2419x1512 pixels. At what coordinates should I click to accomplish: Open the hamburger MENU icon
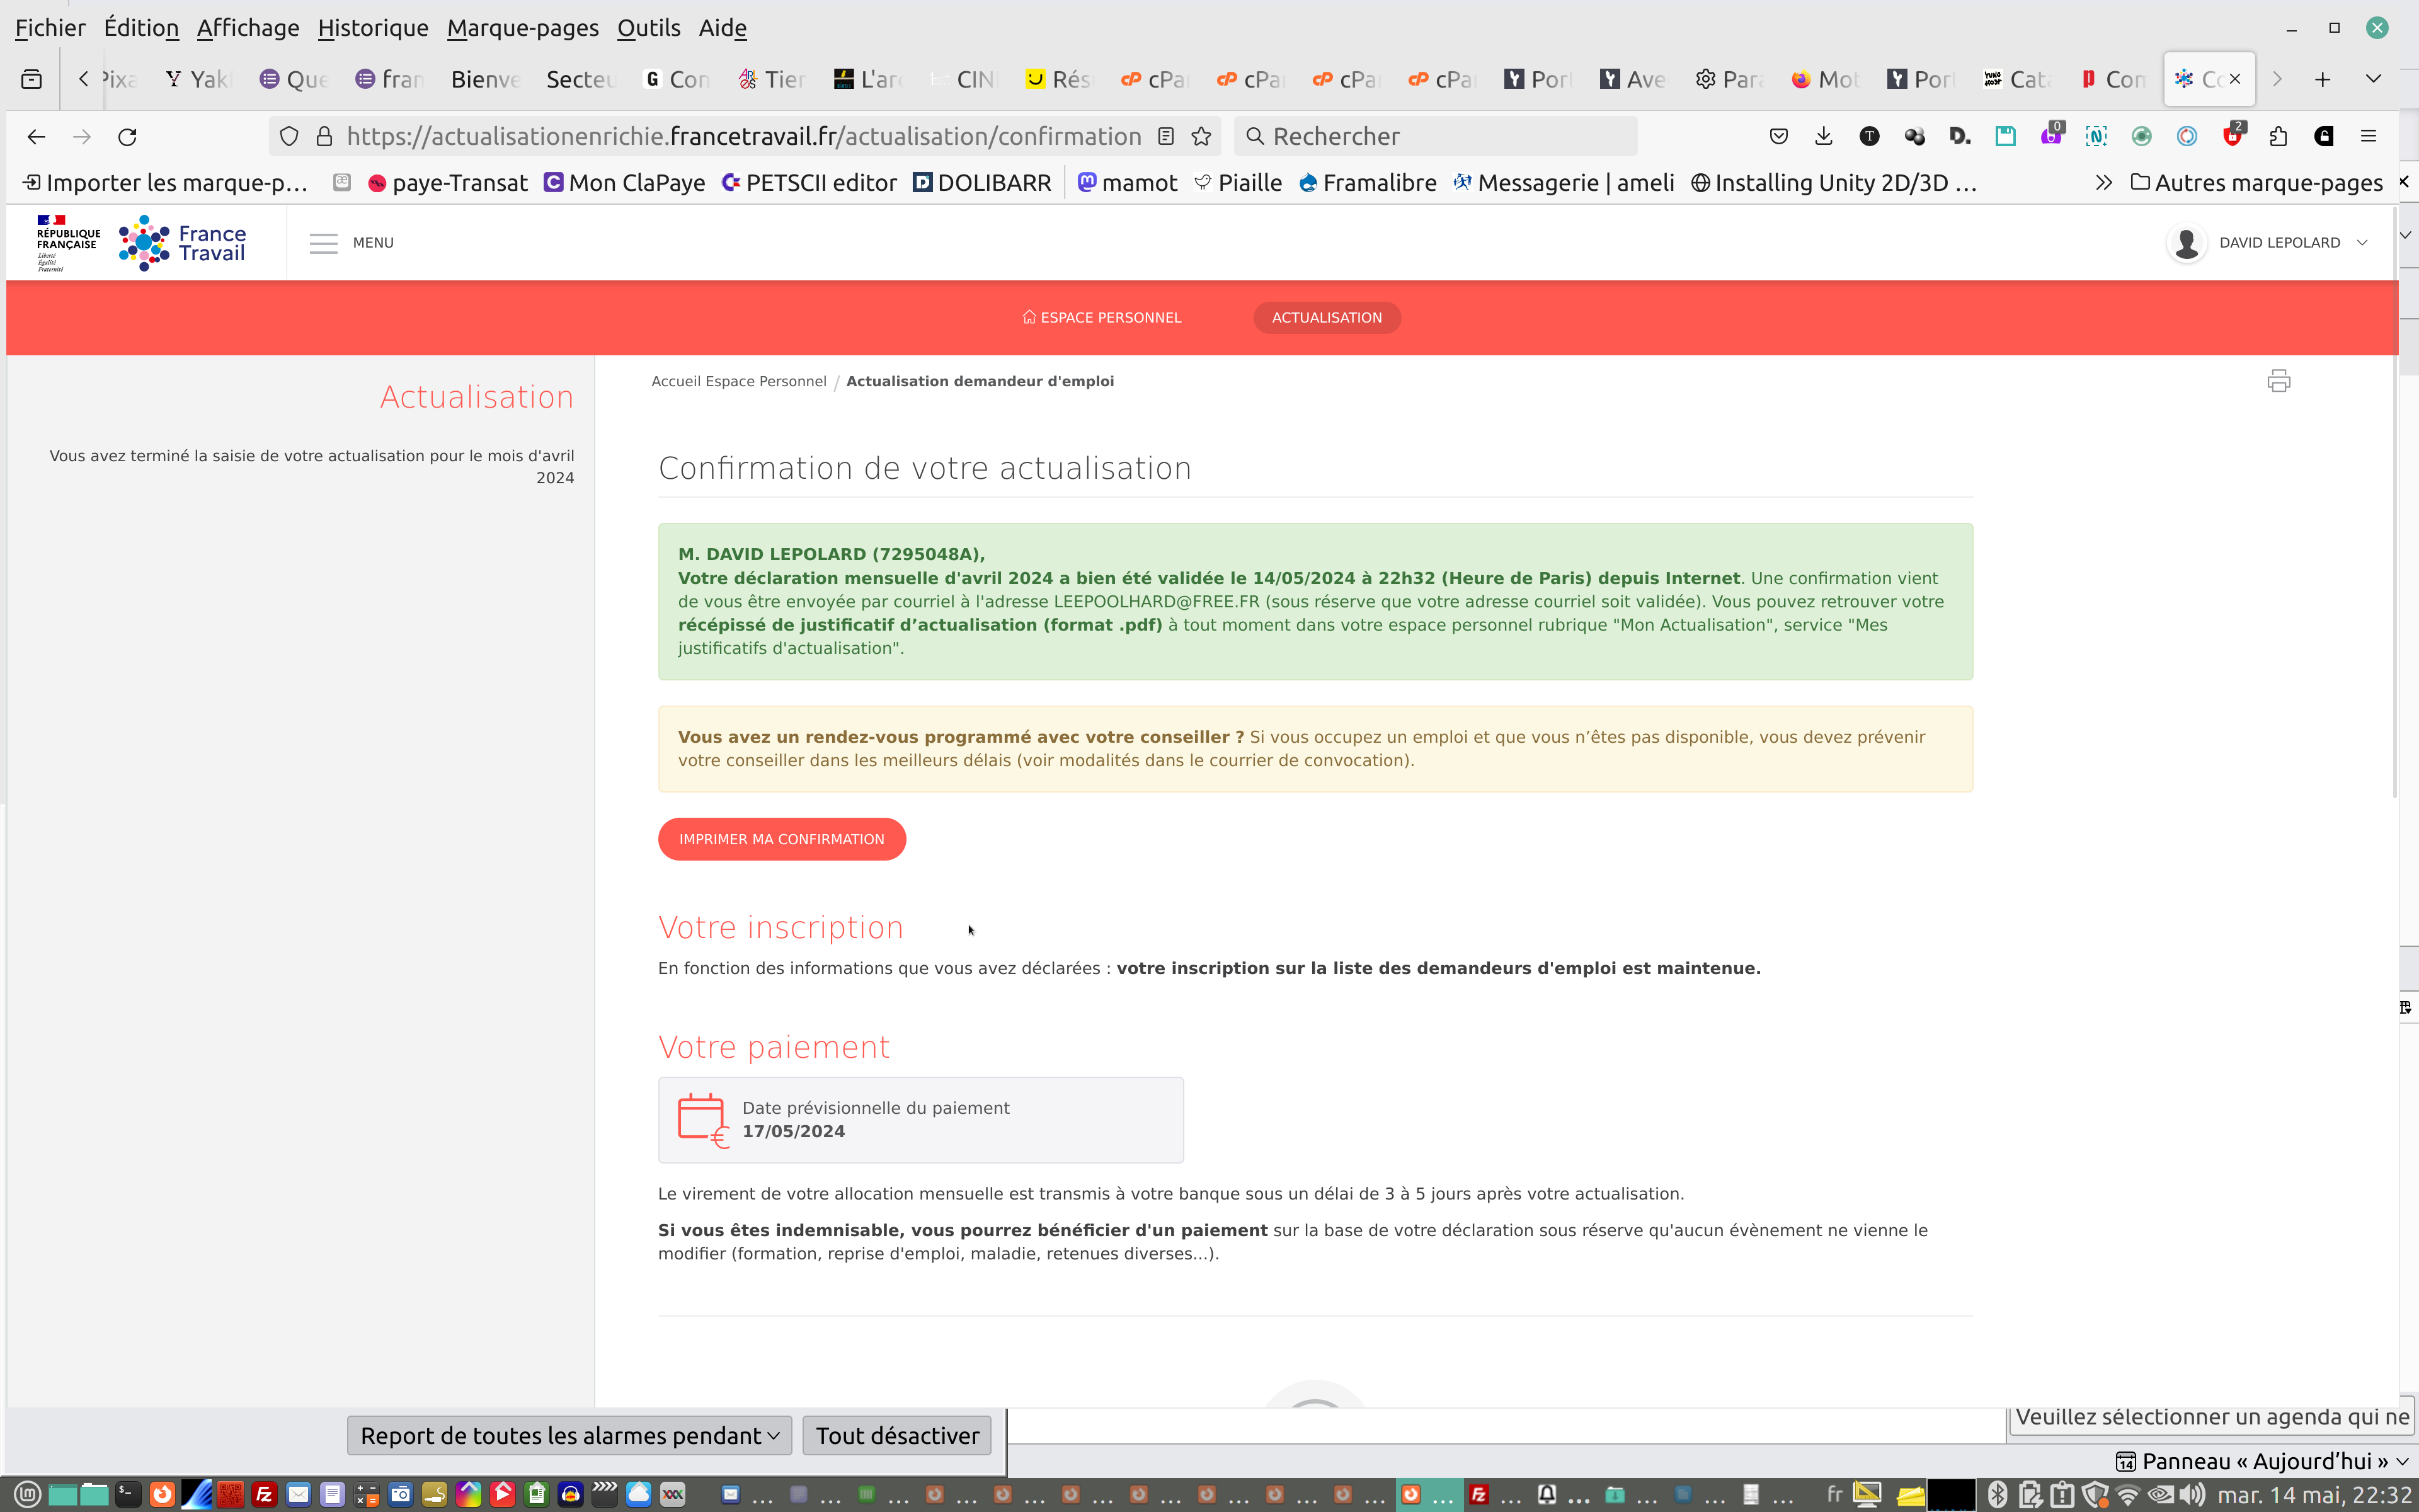click(x=323, y=243)
